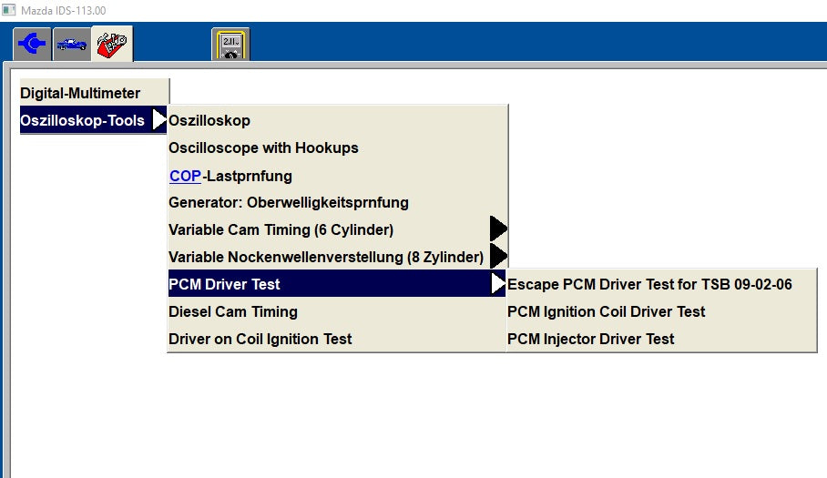Select PCM Injector Driver Test
This screenshot has width=827, height=478.
pyautogui.click(x=591, y=339)
